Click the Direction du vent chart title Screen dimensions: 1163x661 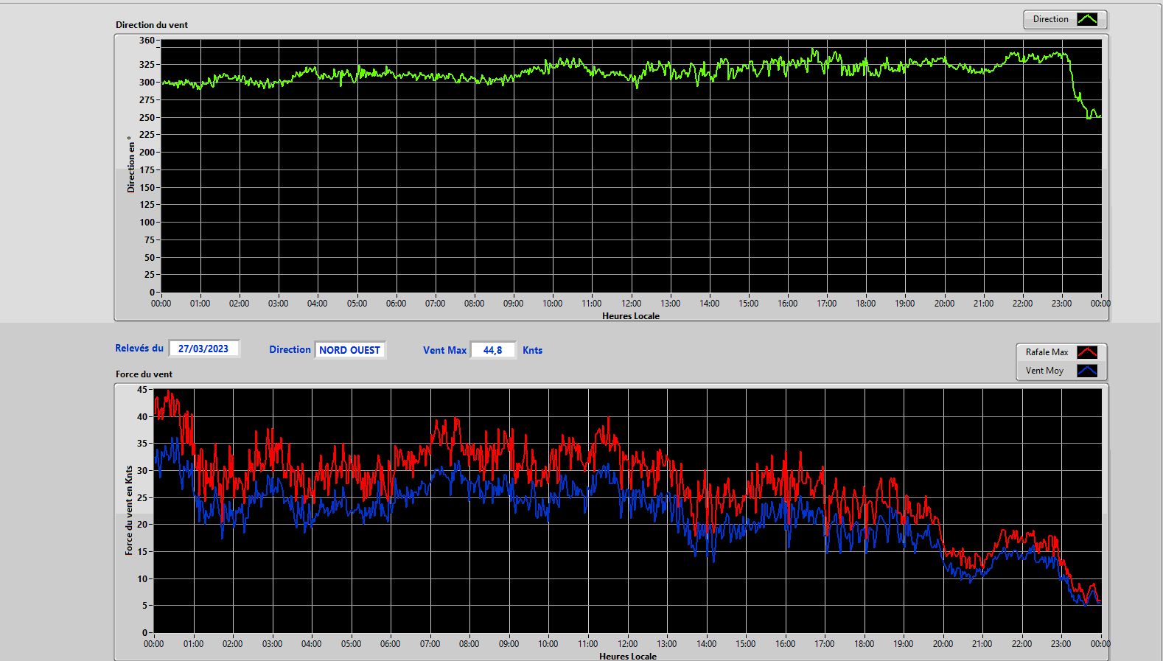152,25
